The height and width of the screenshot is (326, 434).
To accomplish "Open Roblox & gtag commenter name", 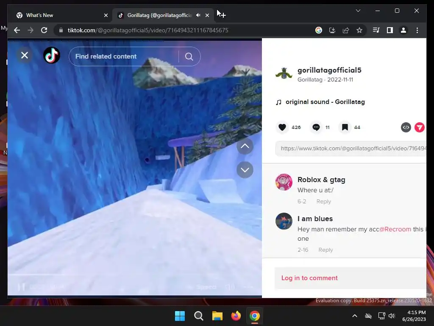I will 321,180.
